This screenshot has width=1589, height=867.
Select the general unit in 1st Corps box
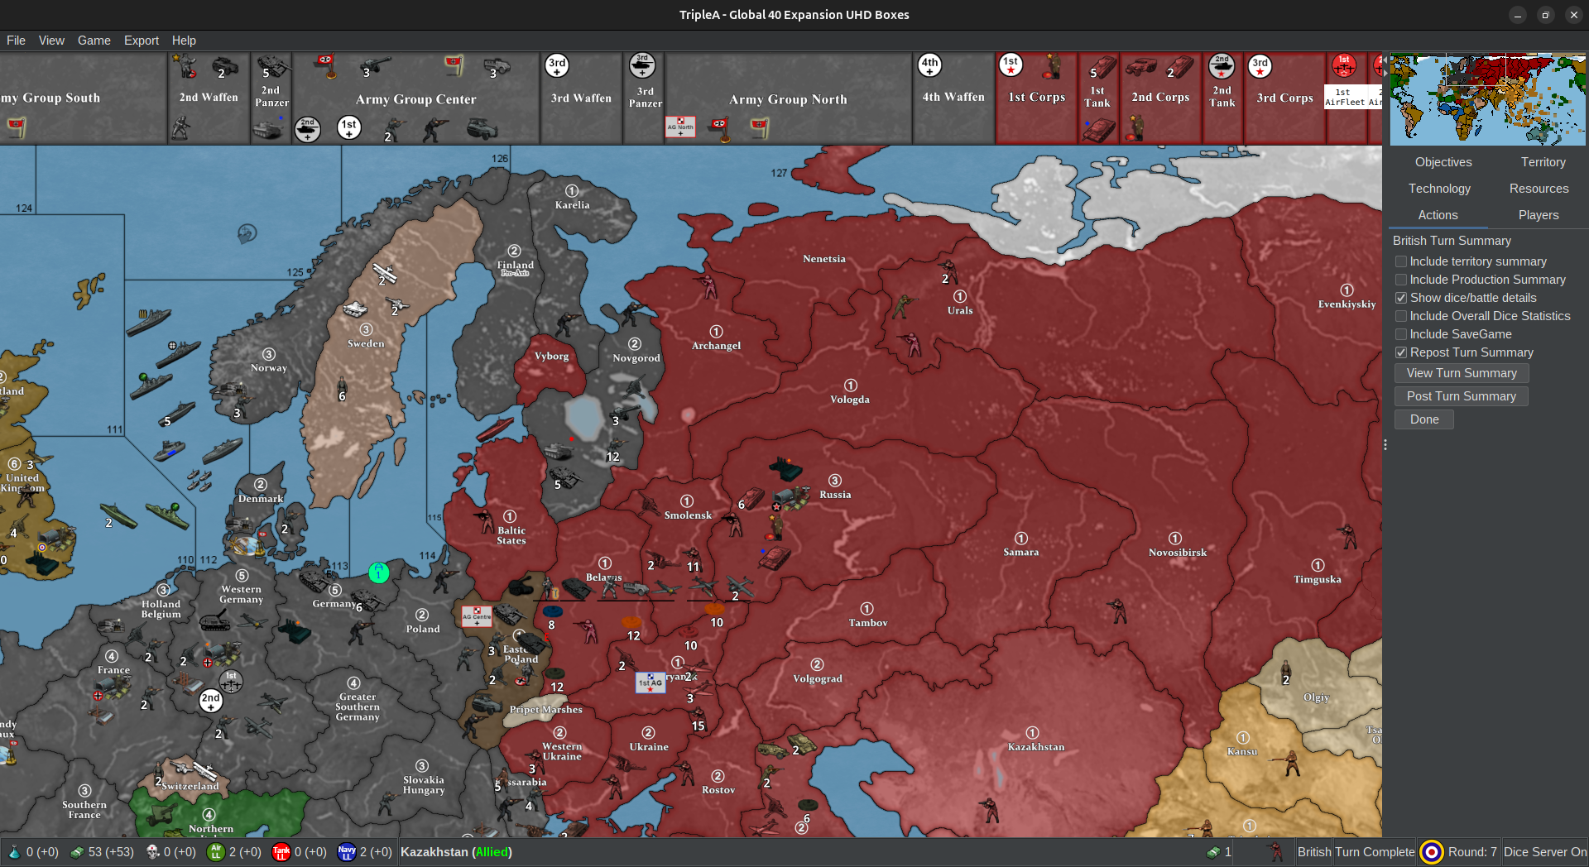click(x=1052, y=66)
